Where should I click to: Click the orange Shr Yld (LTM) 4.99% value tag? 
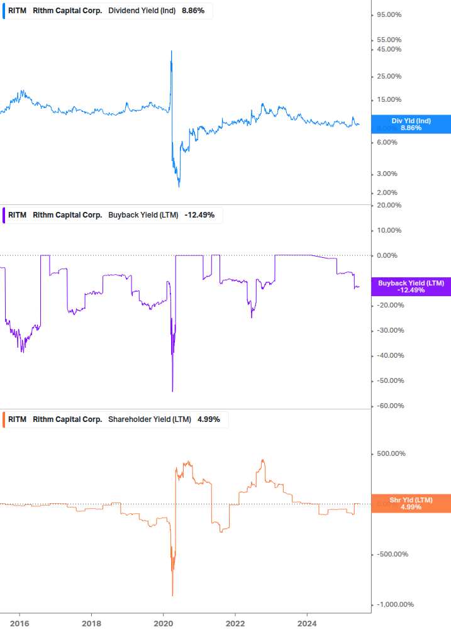(411, 504)
